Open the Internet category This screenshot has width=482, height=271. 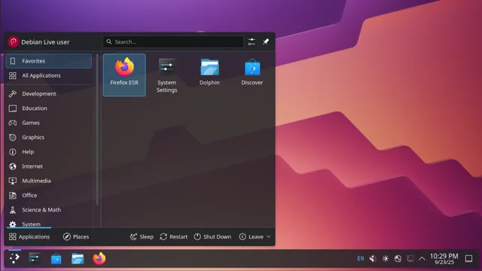tap(48, 166)
